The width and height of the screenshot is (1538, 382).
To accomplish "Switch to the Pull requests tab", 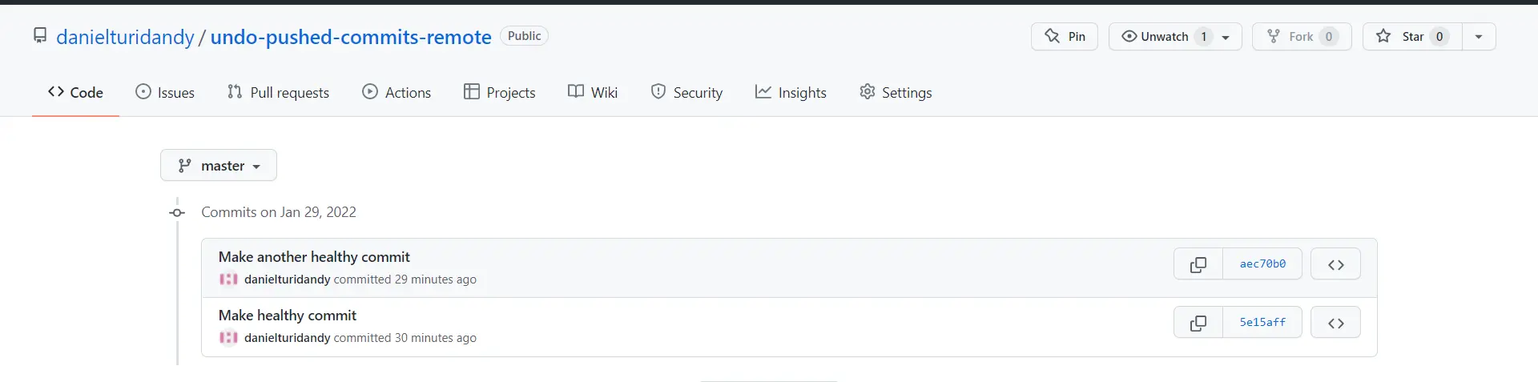I will (x=278, y=93).
